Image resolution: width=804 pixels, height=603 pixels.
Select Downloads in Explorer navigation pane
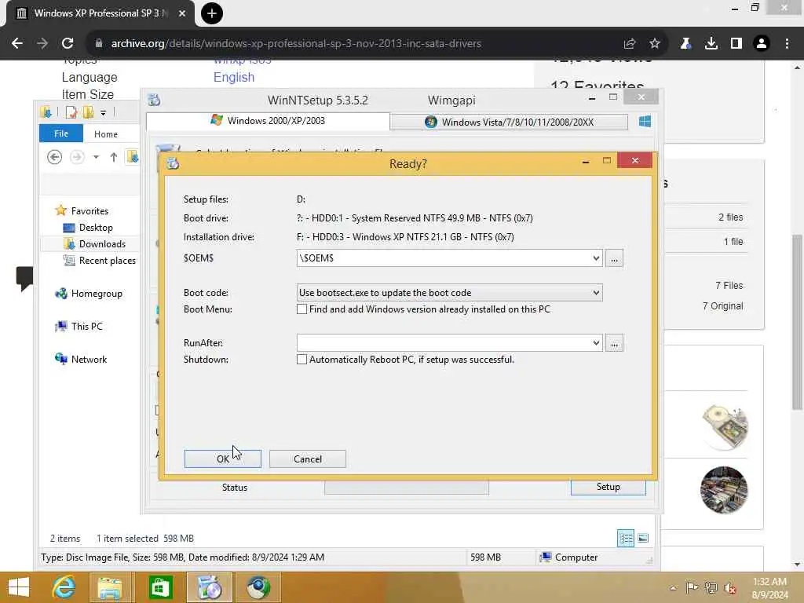[101, 244]
